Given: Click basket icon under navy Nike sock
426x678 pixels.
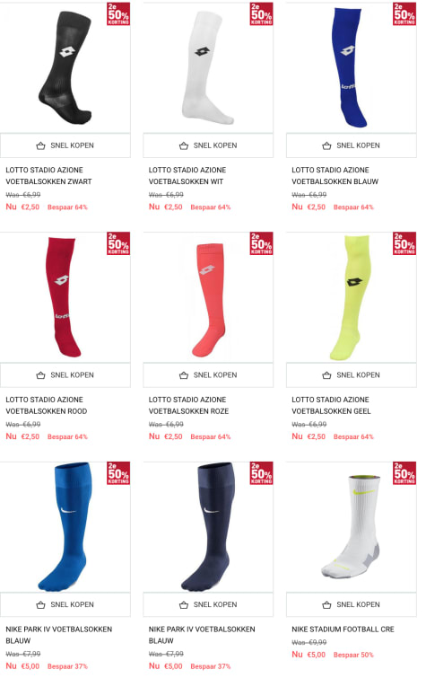Looking at the screenshot, I should [184, 605].
